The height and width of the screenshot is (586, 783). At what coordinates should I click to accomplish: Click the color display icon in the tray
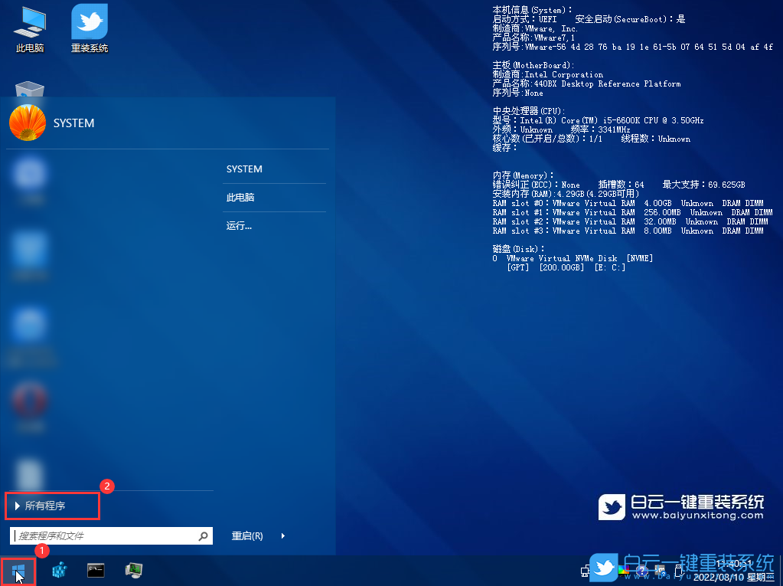(624, 570)
